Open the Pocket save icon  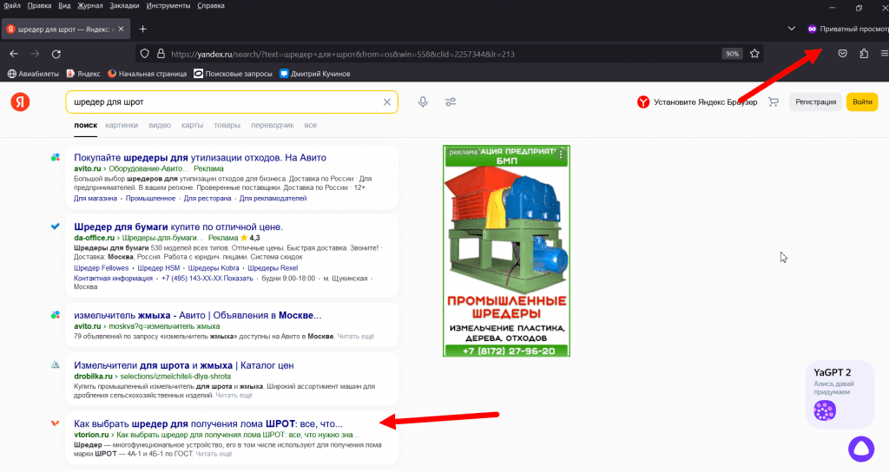842,54
